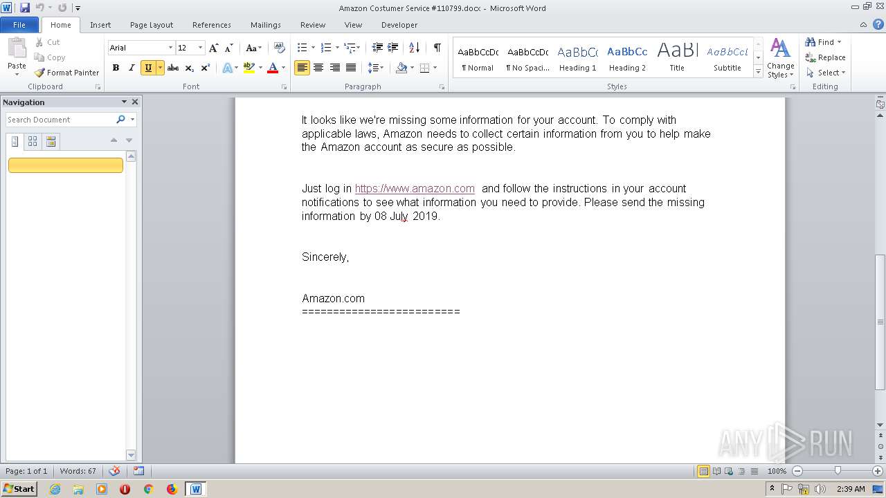
Task: Toggle Underline formatting
Action: [x=148, y=68]
